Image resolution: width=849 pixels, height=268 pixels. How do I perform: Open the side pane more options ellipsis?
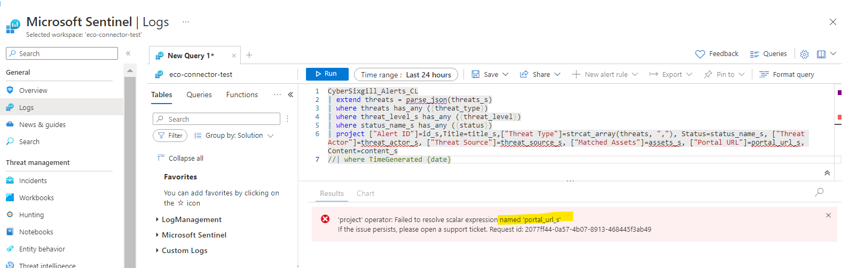pyautogui.click(x=277, y=94)
